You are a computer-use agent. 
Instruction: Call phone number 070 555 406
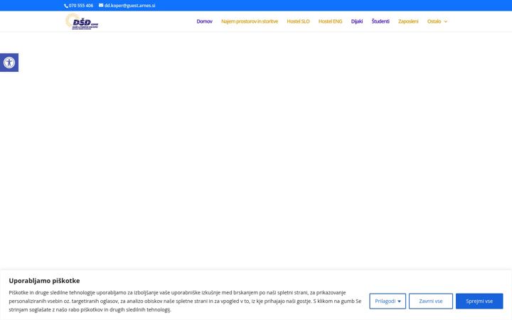(81, 6)
